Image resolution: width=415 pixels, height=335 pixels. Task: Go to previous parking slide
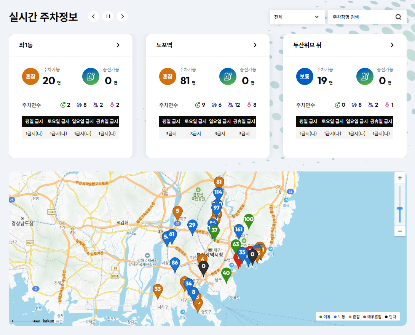pos(93,16)
